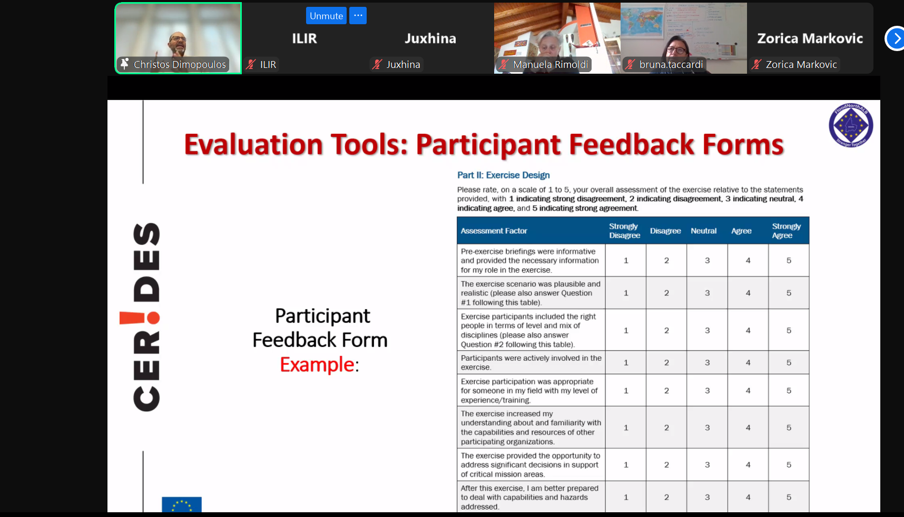Click ILIR's muted microphone icon
The height and width of the screenshot is (517, 904).
coord(251,64)
